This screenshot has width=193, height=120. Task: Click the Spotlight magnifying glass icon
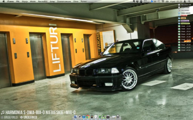click(x=189, y=1)
